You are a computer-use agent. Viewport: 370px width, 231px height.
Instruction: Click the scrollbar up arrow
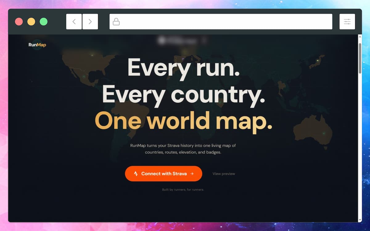coord(360,37)
